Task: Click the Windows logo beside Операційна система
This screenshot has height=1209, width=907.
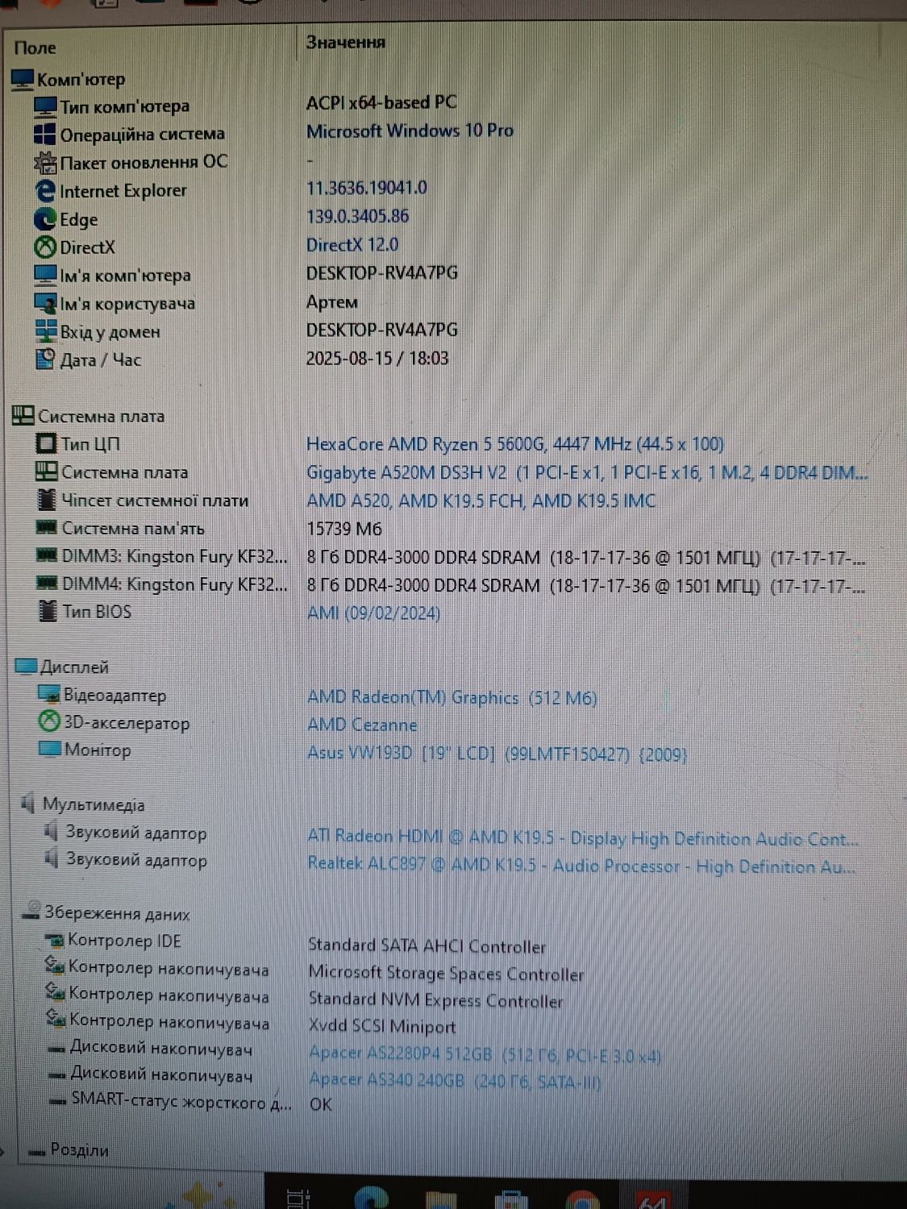Action: click(x=45, y=134)
